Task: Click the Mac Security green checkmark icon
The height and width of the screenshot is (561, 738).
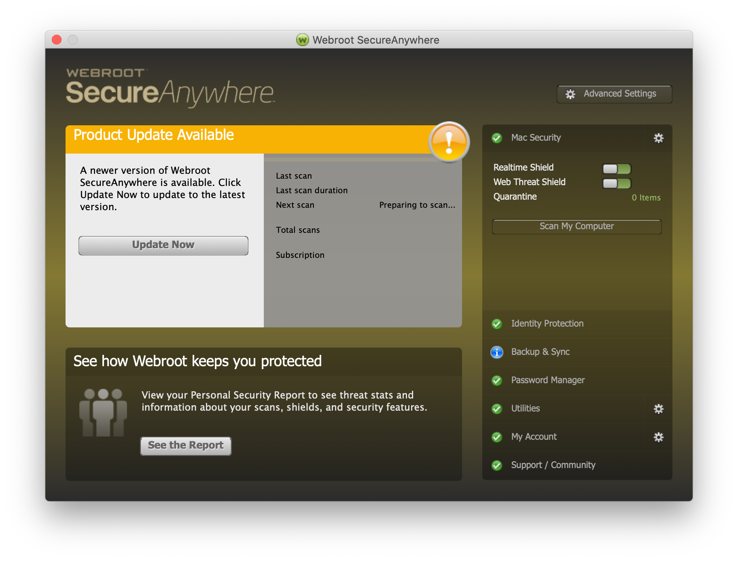Action: [x=497, y=138]
